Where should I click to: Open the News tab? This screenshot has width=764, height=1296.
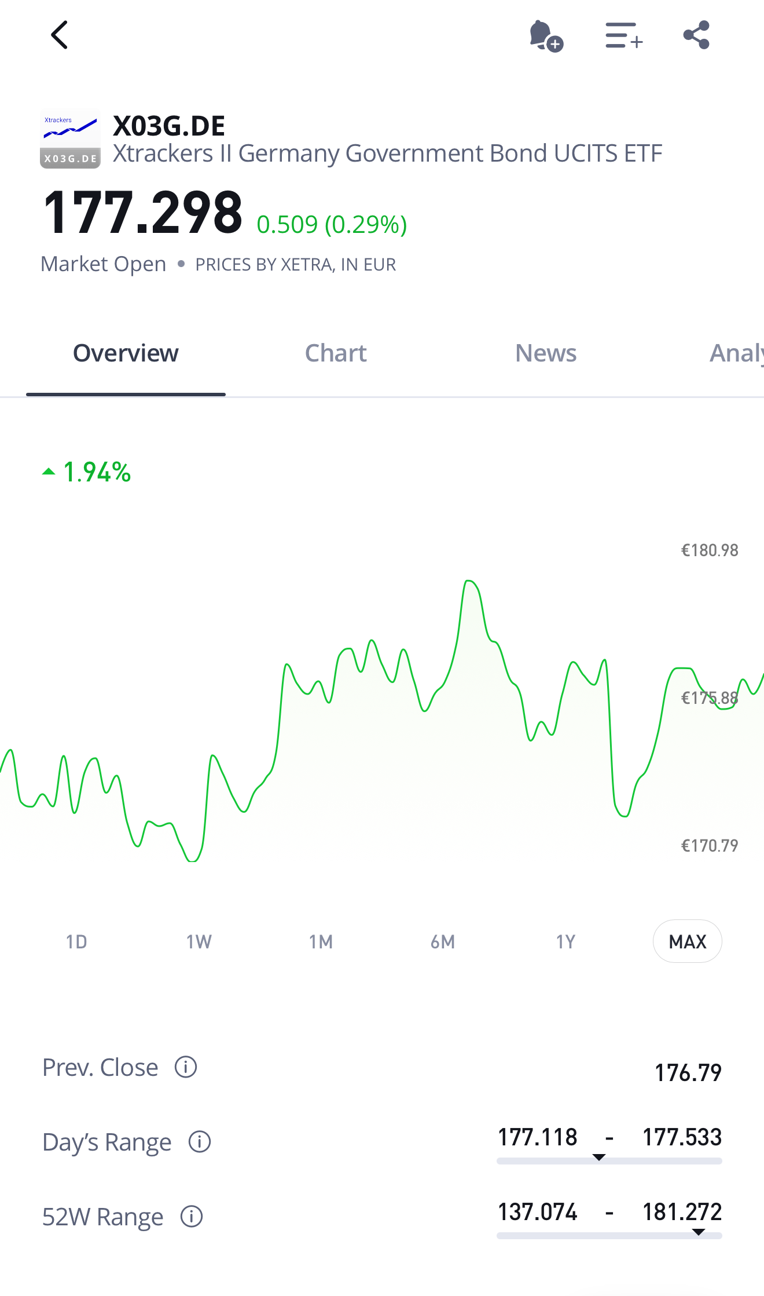(546, 353)
